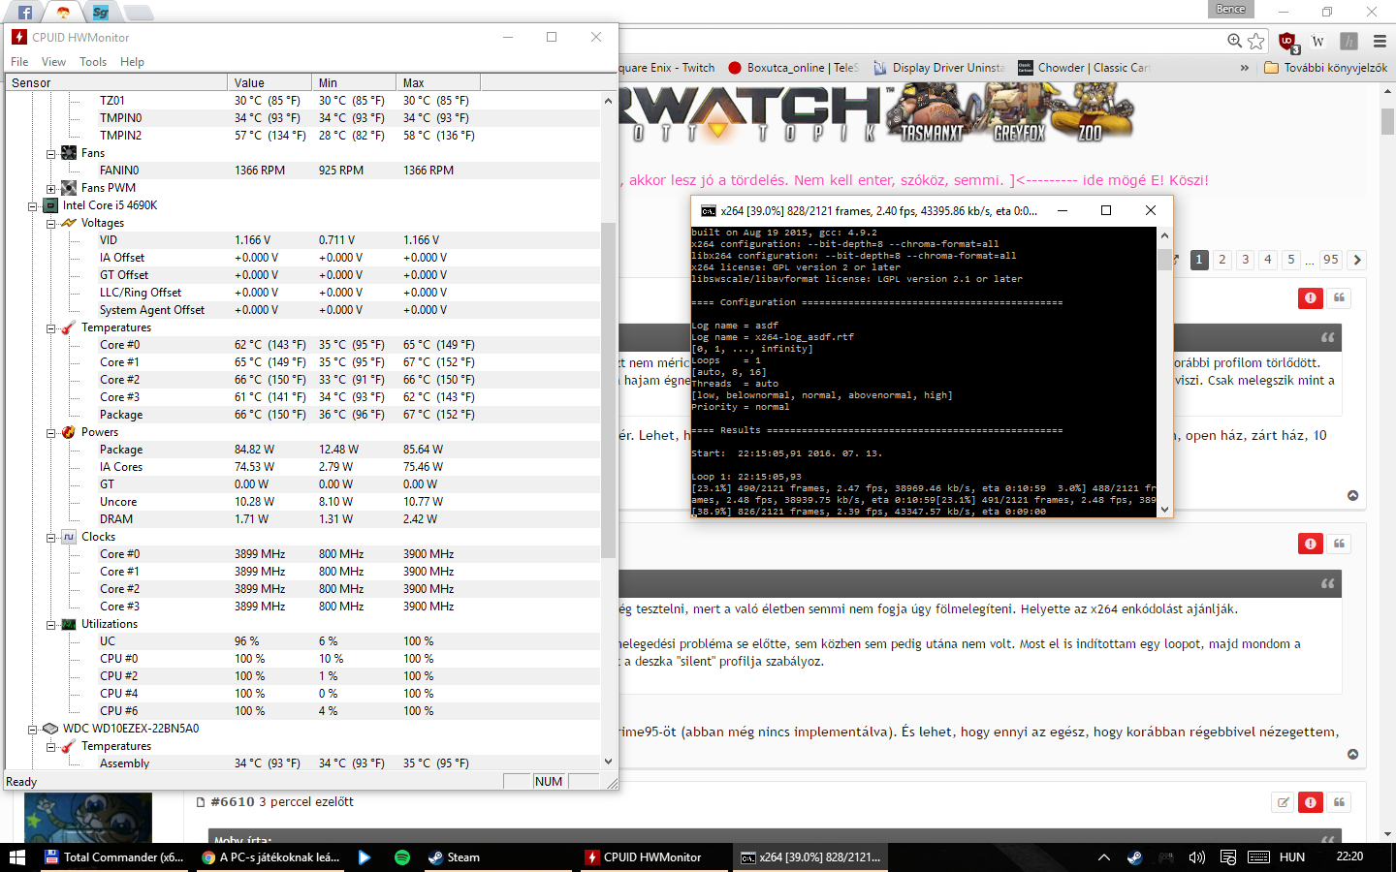The width and height of the screenshot is (1396, 872).
Task: Open the Chowder Classic Cartoon bookmark
Action: point(1084,68)
